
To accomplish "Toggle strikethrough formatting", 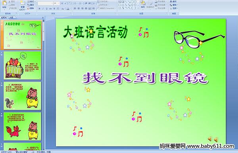I will tap(50, 9).
